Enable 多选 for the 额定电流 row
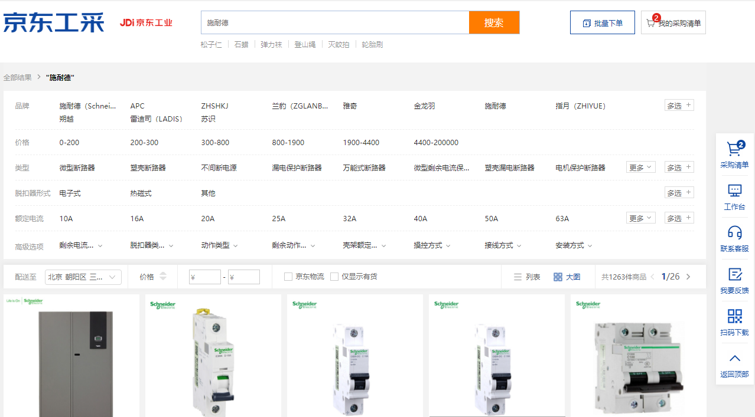755x417 pixels. (679, 218)
